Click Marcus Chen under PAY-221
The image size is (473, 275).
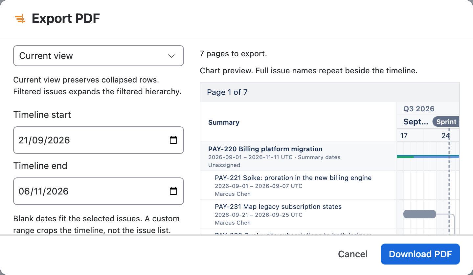[x=233, y=194]
